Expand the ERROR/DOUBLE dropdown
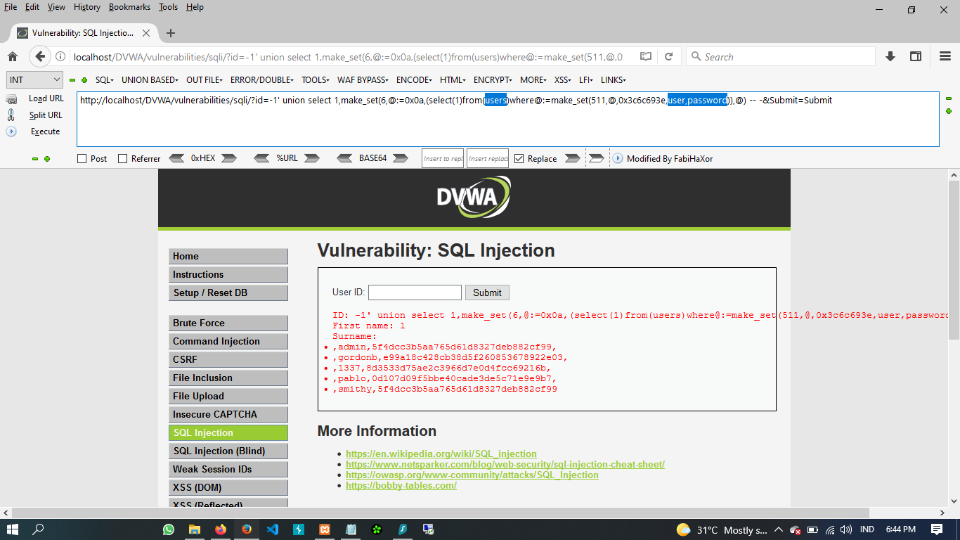Image resolution: width=960 pixels, height=540 pixels. click(262, 80)
